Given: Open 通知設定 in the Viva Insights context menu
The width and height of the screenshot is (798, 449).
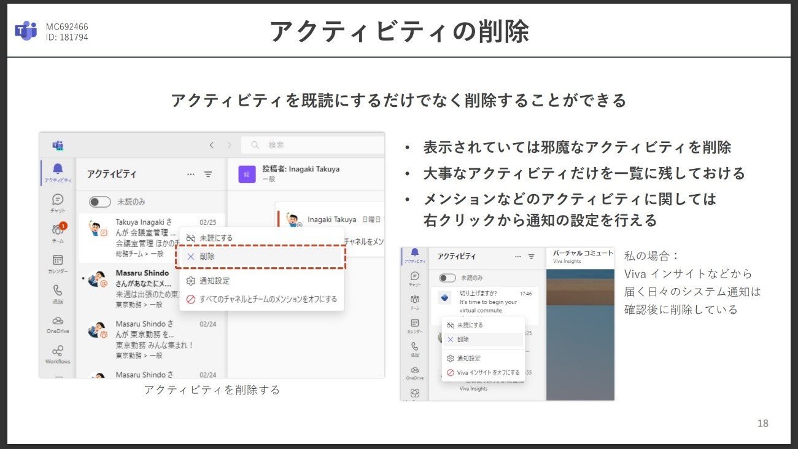Looking at the screenshot, I should [x=484, y=358].
